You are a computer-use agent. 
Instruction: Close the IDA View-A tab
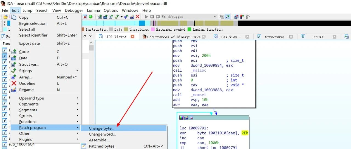(132, 37)
